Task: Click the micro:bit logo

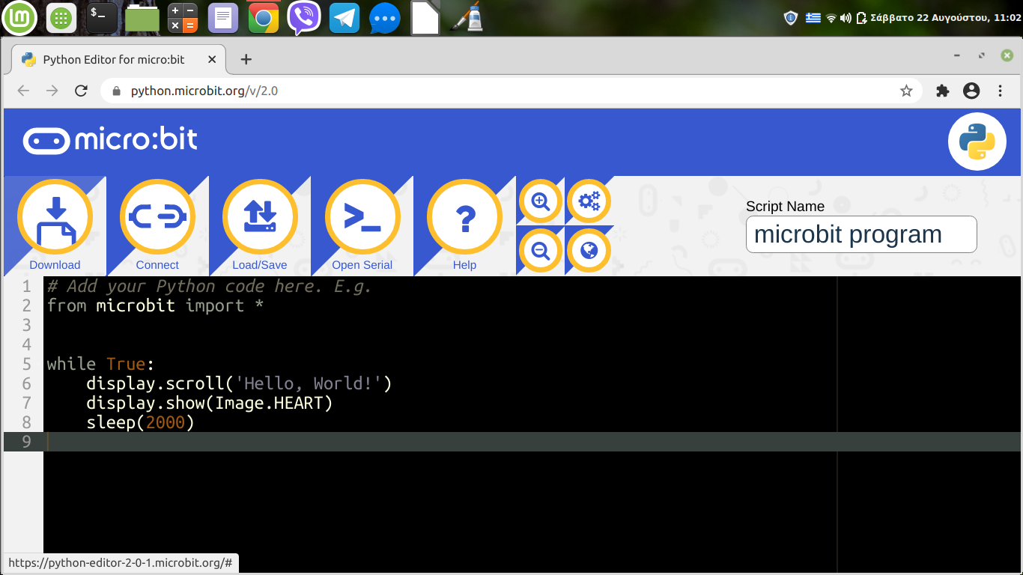Action: [110, 140]
